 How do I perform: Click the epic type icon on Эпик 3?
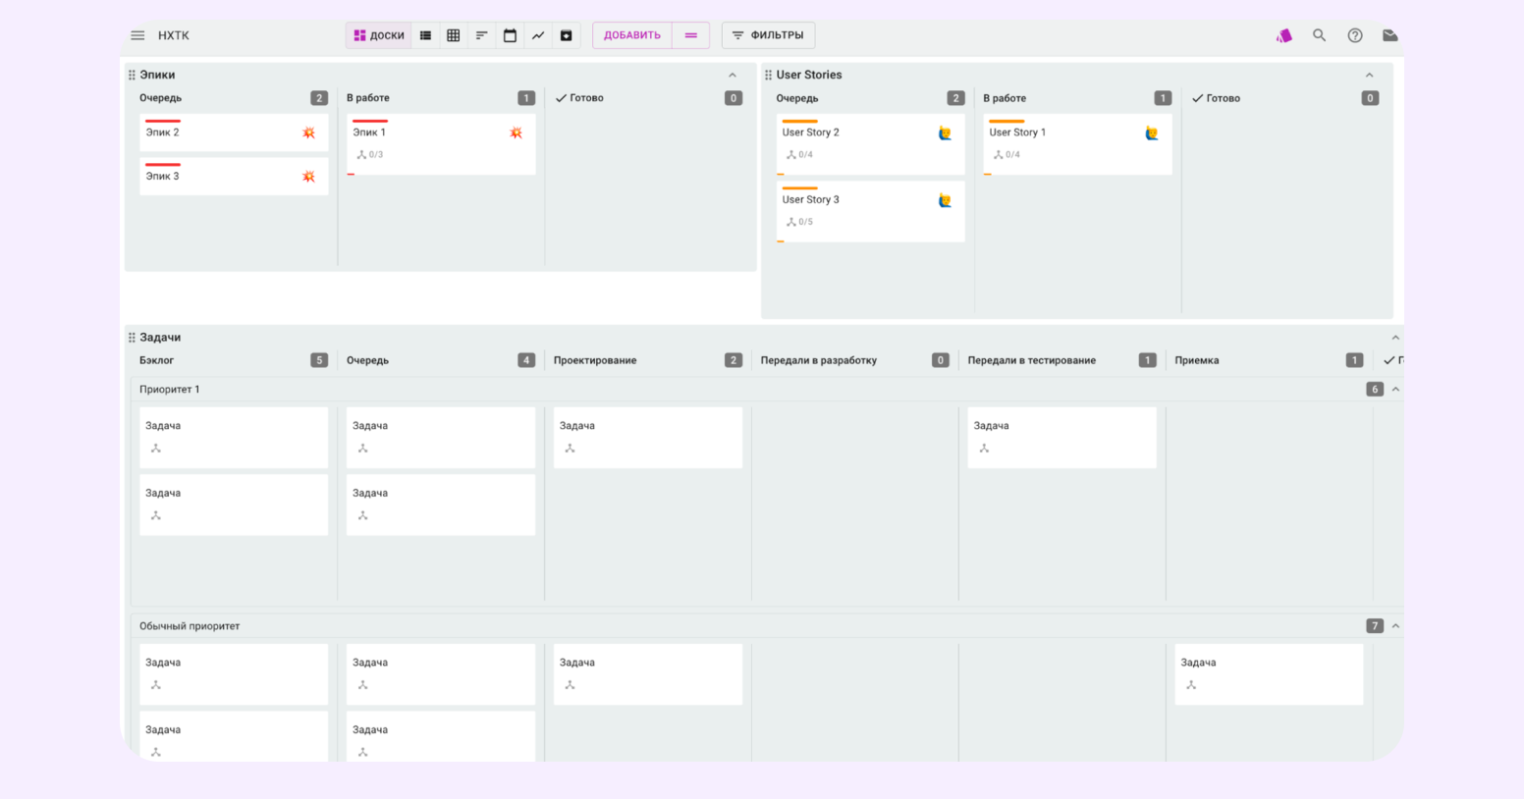(x=309, y=177)
